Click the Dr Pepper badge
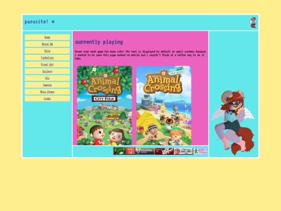This screenshot has width=281, height=211. [x=164, y=151]
